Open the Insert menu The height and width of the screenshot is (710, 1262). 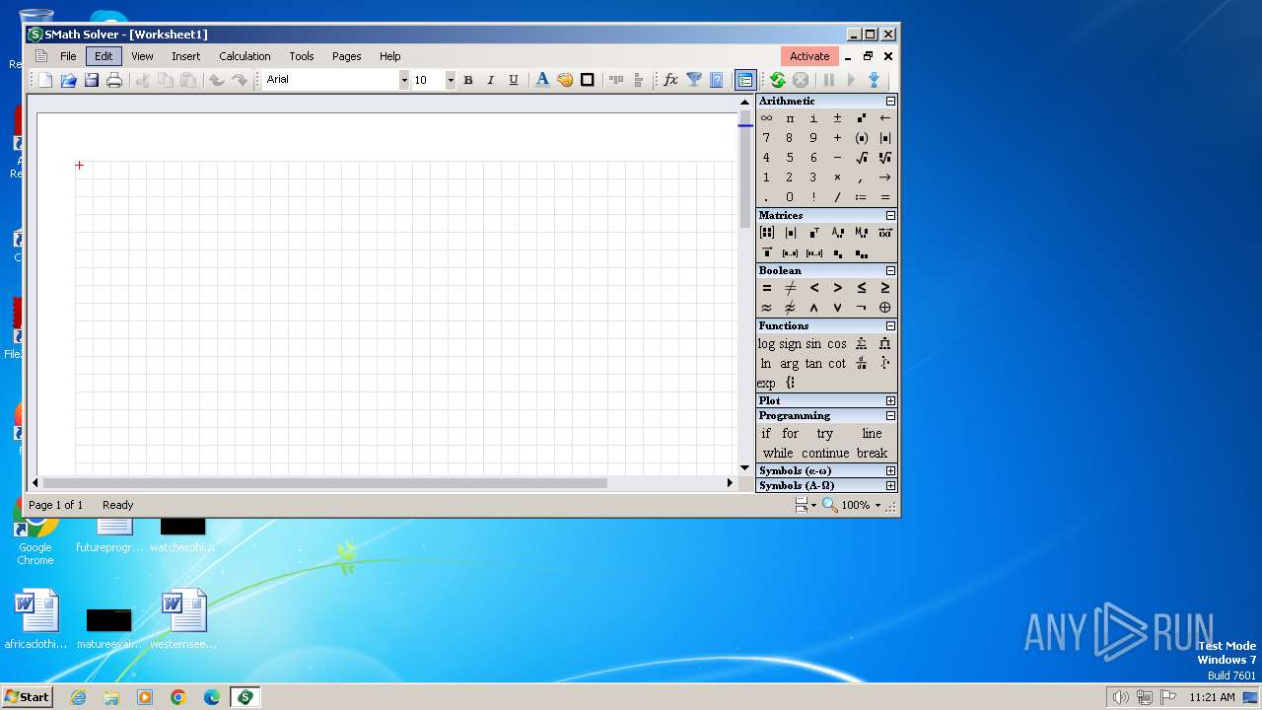(x=185, y=56)
